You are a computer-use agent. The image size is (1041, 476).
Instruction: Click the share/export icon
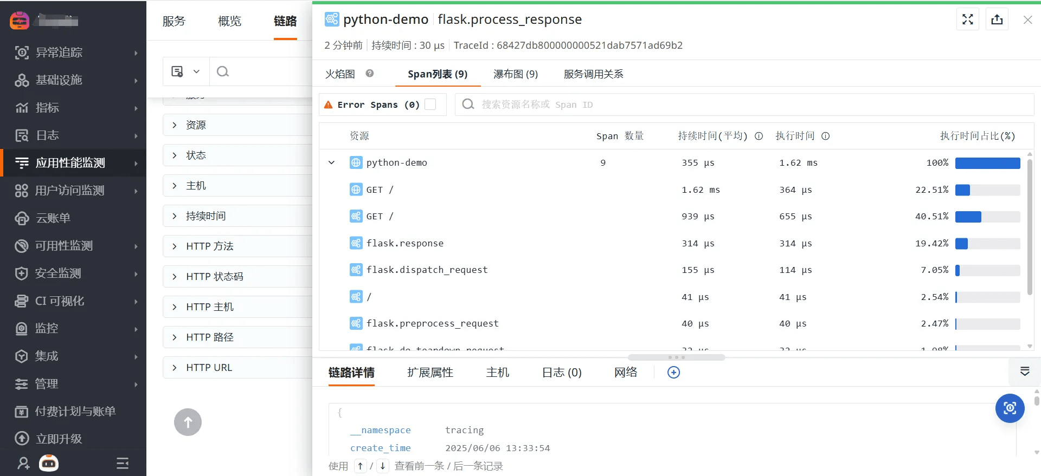coord(997,19)
